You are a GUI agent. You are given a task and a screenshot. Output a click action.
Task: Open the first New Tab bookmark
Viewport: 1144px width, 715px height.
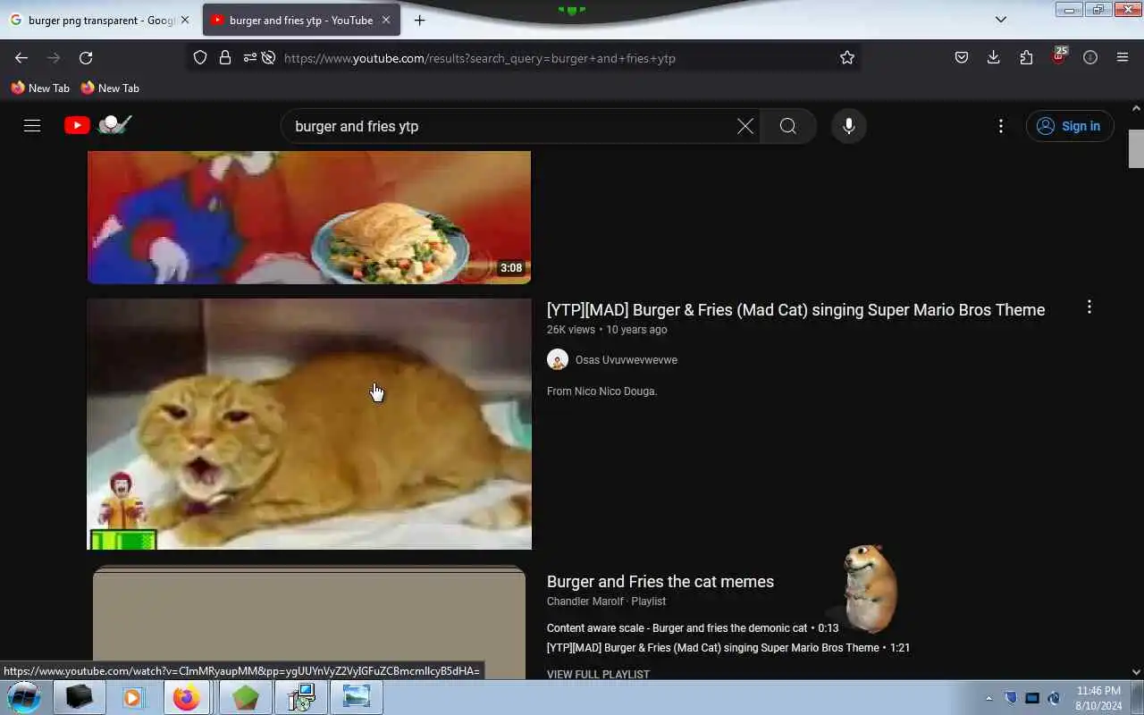click(40, 88)
